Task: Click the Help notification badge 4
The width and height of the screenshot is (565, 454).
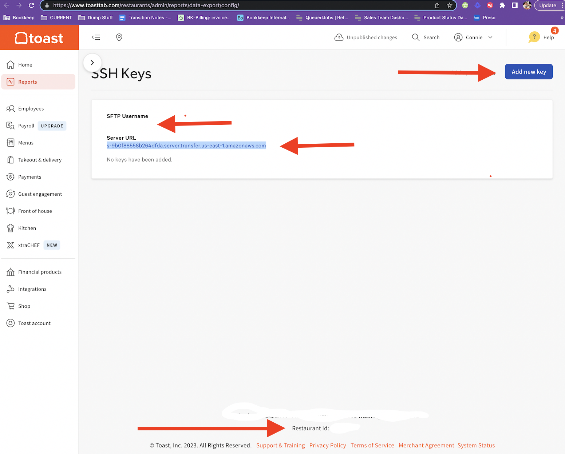Action: [x=555, y=31]
